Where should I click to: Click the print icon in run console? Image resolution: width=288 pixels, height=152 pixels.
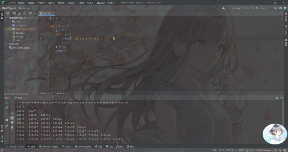pyautogui.click(x=12, y=122)
